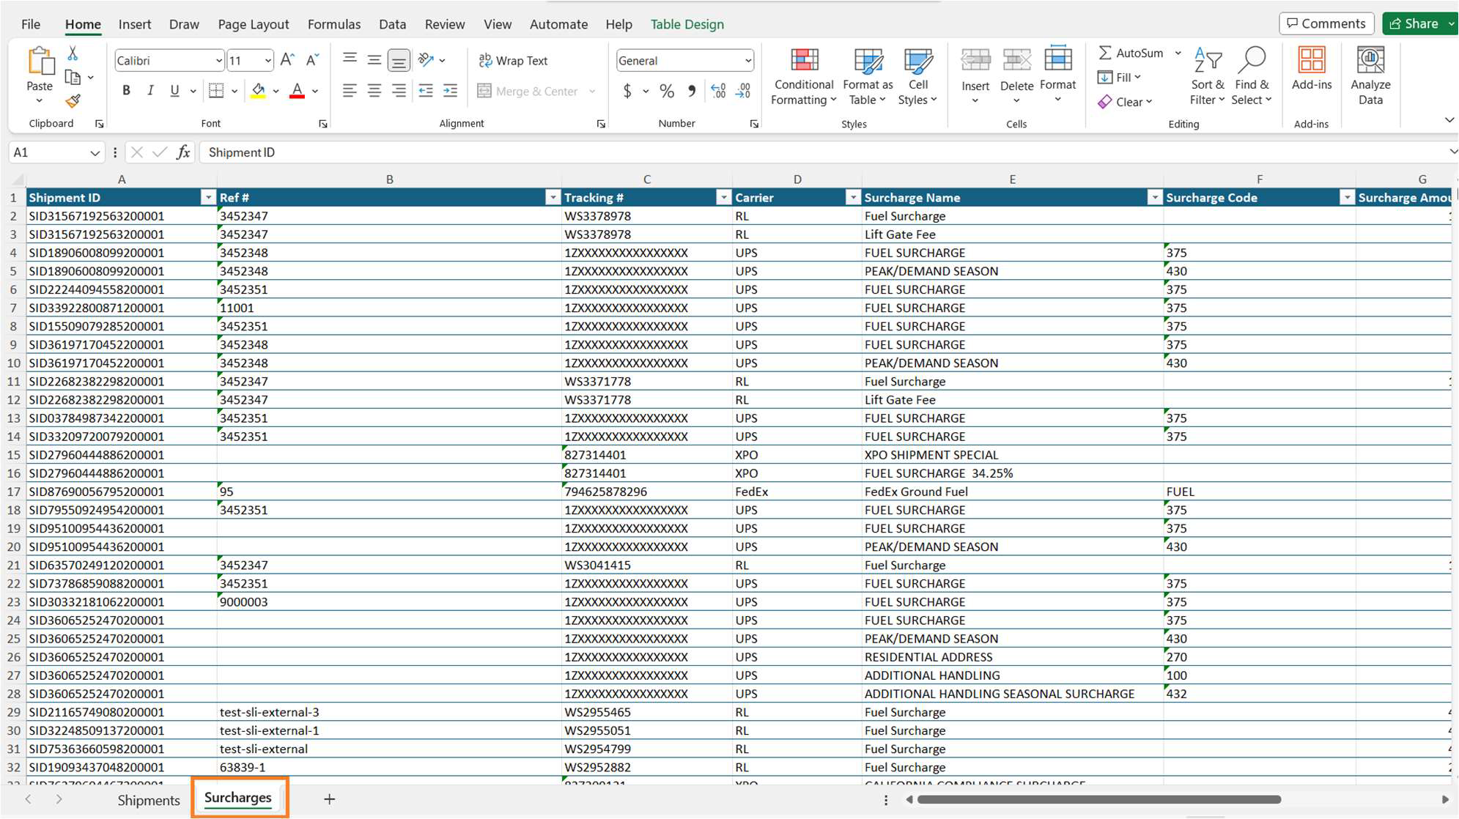1459x819 pixels.
Task: Open Conditional Formatting menu
Action: tap(804, 77)
